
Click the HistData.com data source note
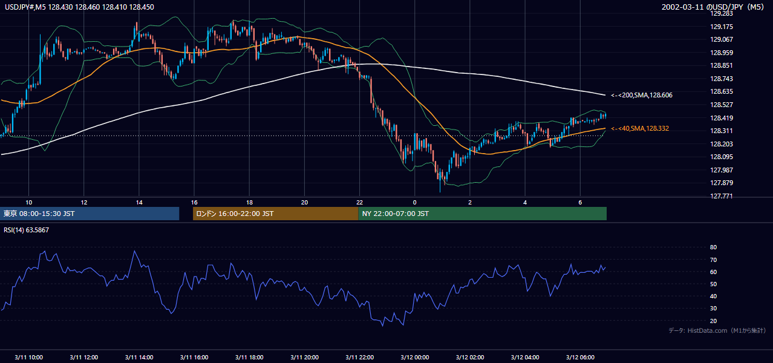(717, 330)
